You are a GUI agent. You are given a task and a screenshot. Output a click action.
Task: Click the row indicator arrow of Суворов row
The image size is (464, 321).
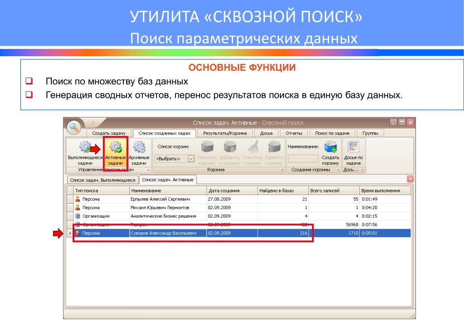70,233
